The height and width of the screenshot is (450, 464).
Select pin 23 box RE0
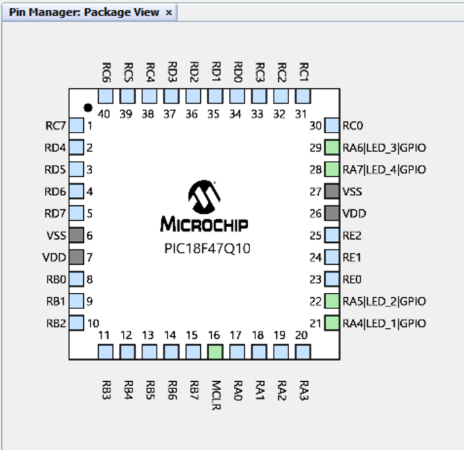coord(332,279)
